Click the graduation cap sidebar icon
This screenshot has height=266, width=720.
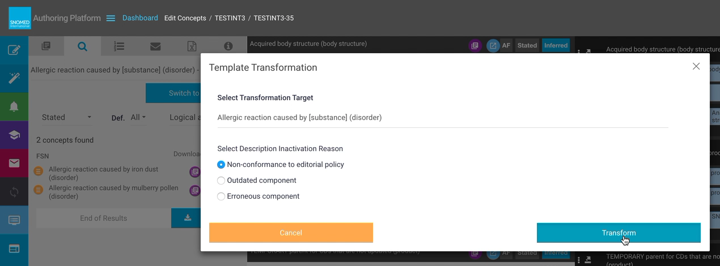pyautogui.click(x=14, y=135)
